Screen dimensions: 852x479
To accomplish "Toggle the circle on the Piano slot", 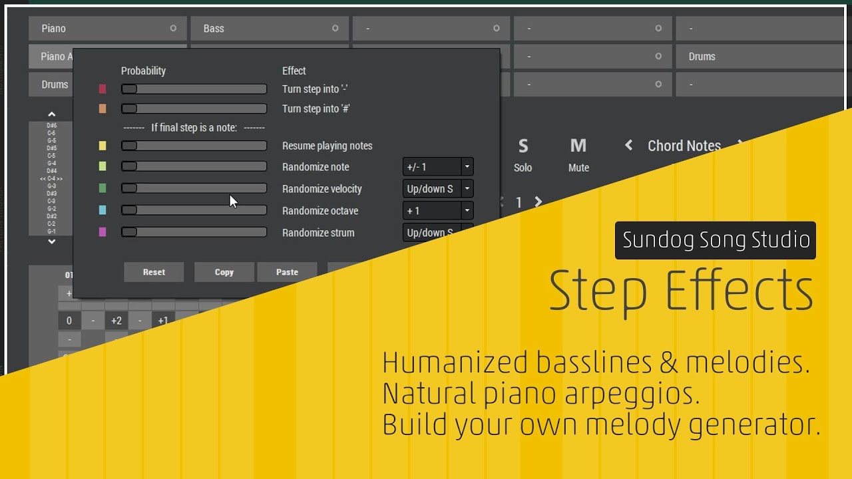I will click(x=173, y=29).
